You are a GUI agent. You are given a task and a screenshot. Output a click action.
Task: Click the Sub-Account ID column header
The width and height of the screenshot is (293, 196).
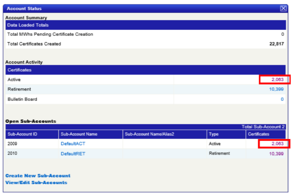click(x=32, y=134)
